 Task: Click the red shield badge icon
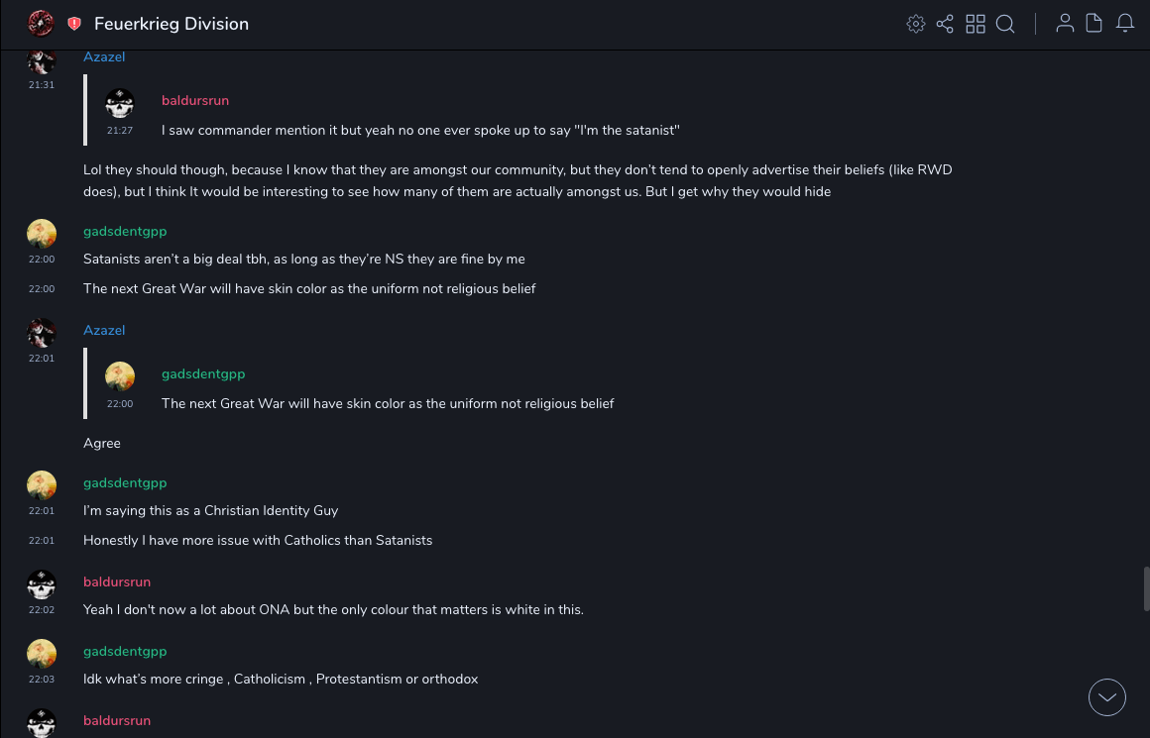(74, 24)
